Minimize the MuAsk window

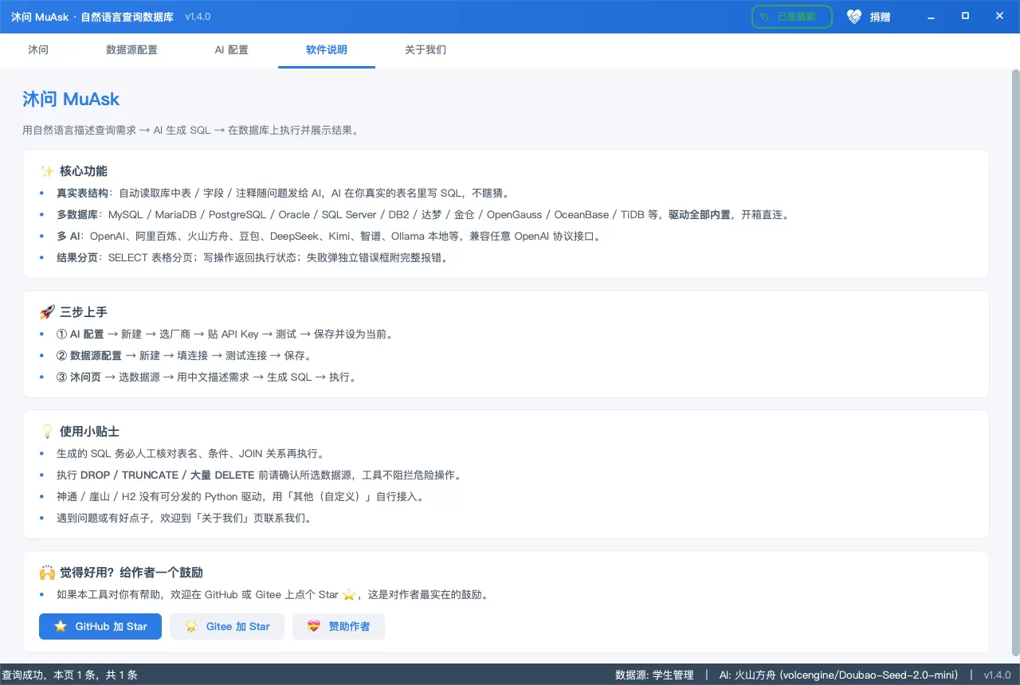click(x=929, y=16)
